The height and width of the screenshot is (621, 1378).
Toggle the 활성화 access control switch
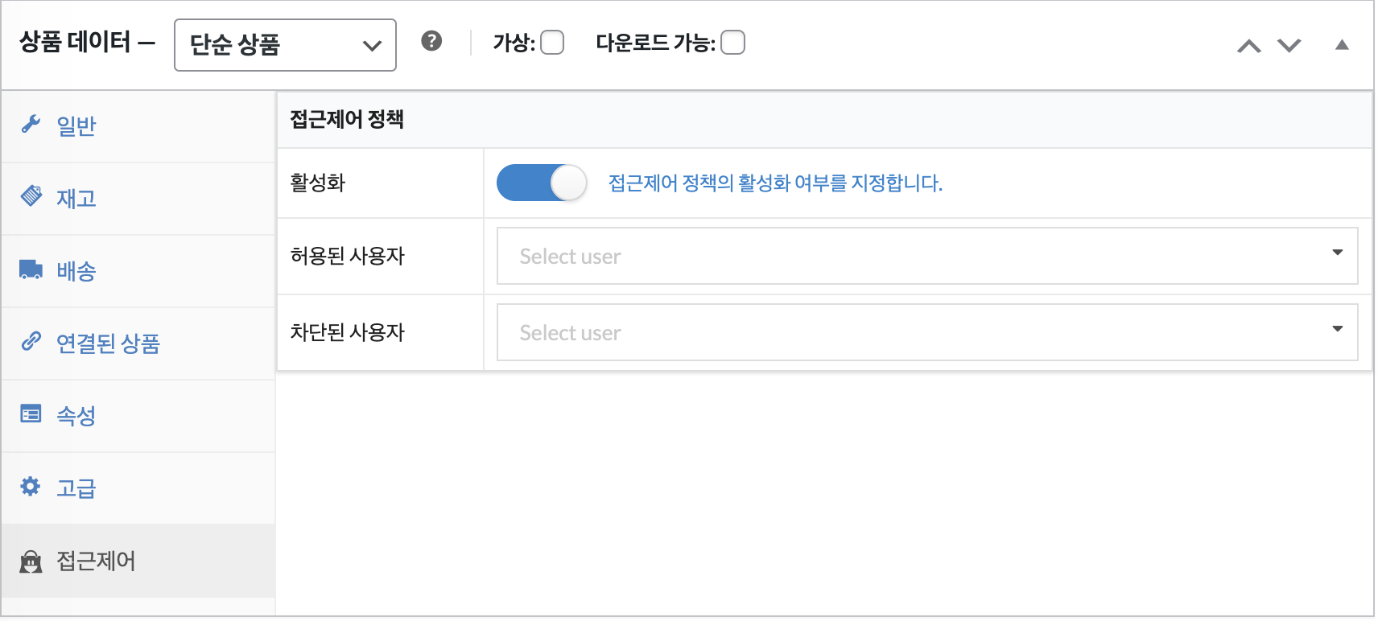pyautogui.click(x=541, y=183)
